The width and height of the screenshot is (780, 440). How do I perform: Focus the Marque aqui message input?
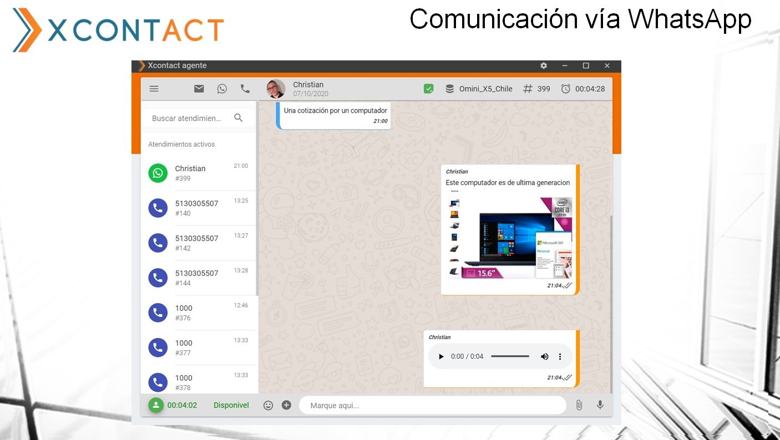[x=433, y=405]
